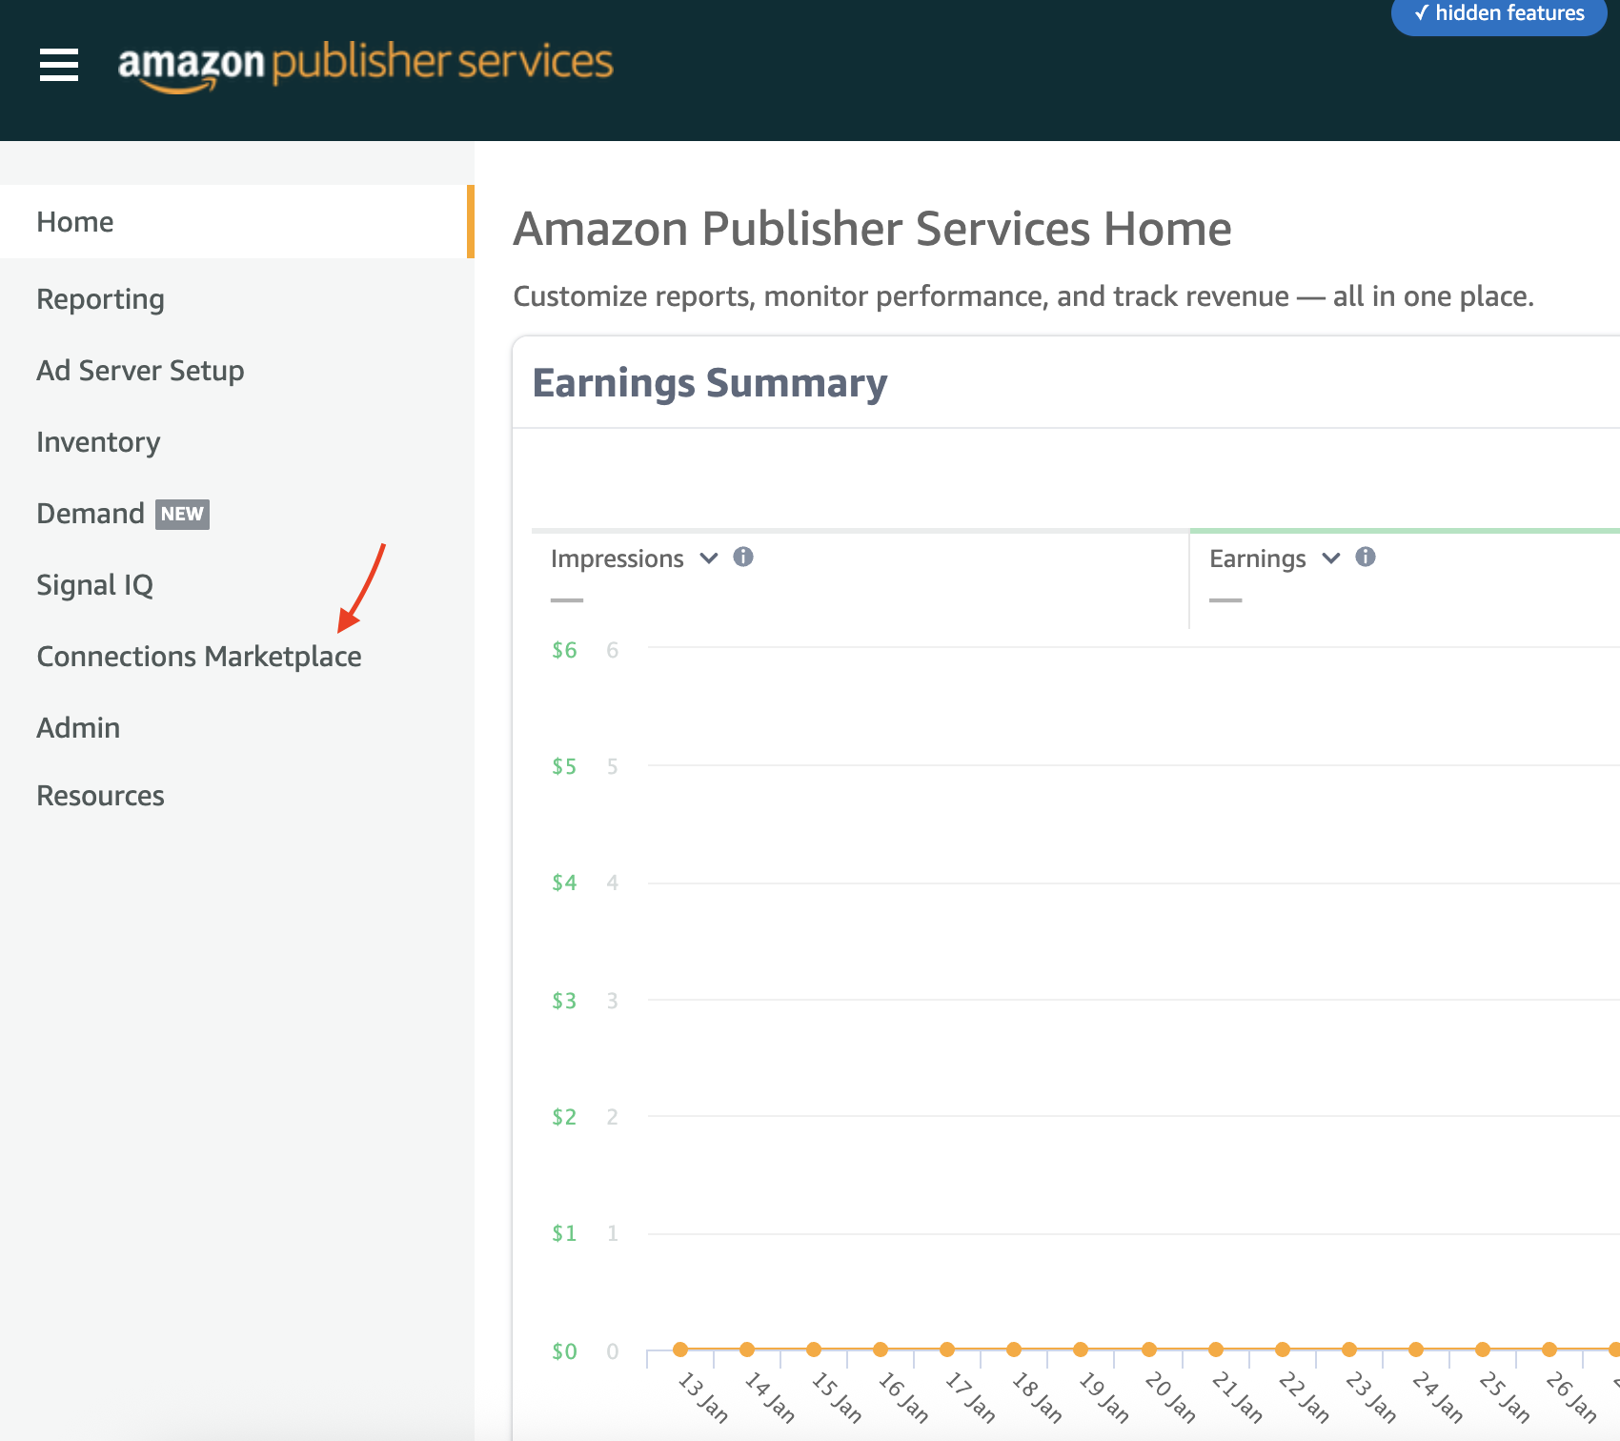
Task: Expand the Earnings metric dropdown
Action: 1331,558
